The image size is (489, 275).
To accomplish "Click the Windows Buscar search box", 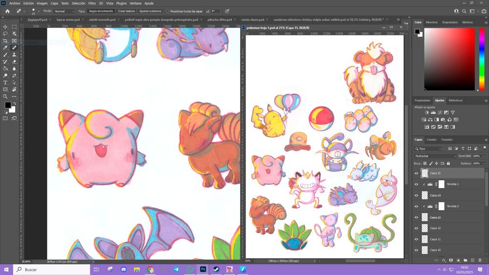I will (52, 270).
